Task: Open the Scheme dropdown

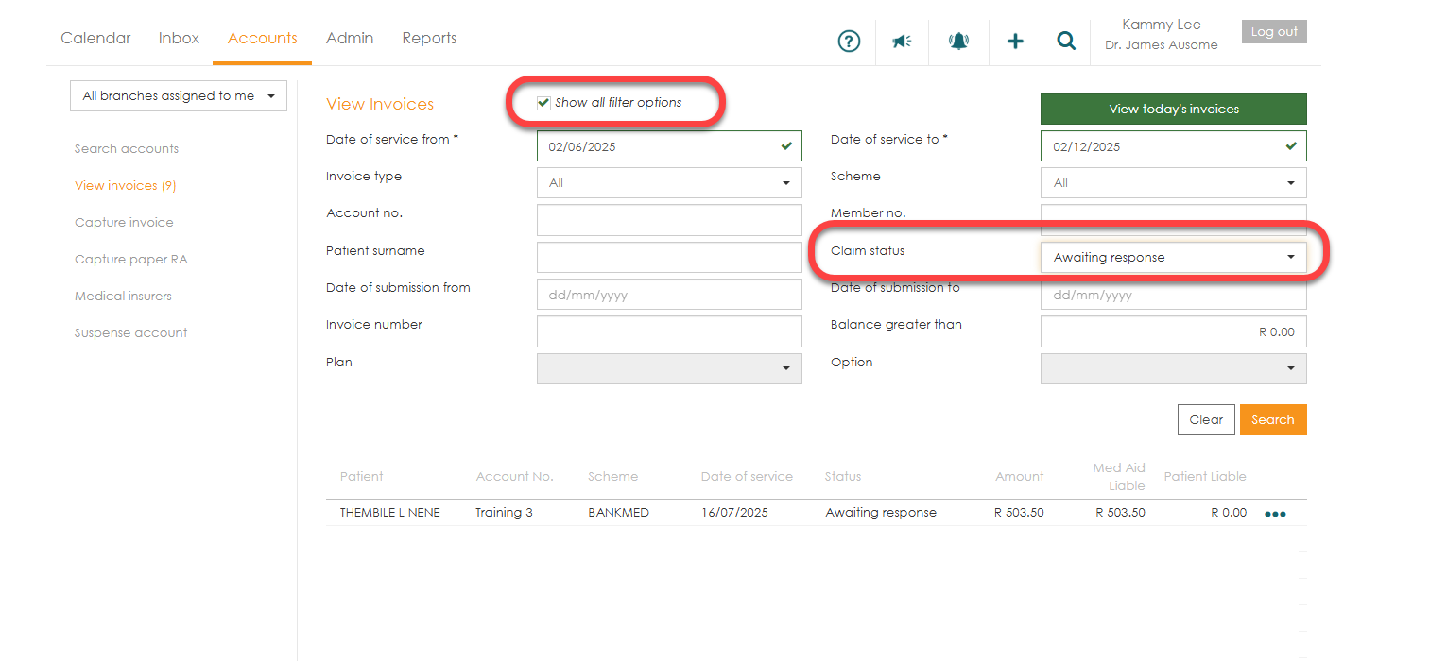Action: 1173,183
